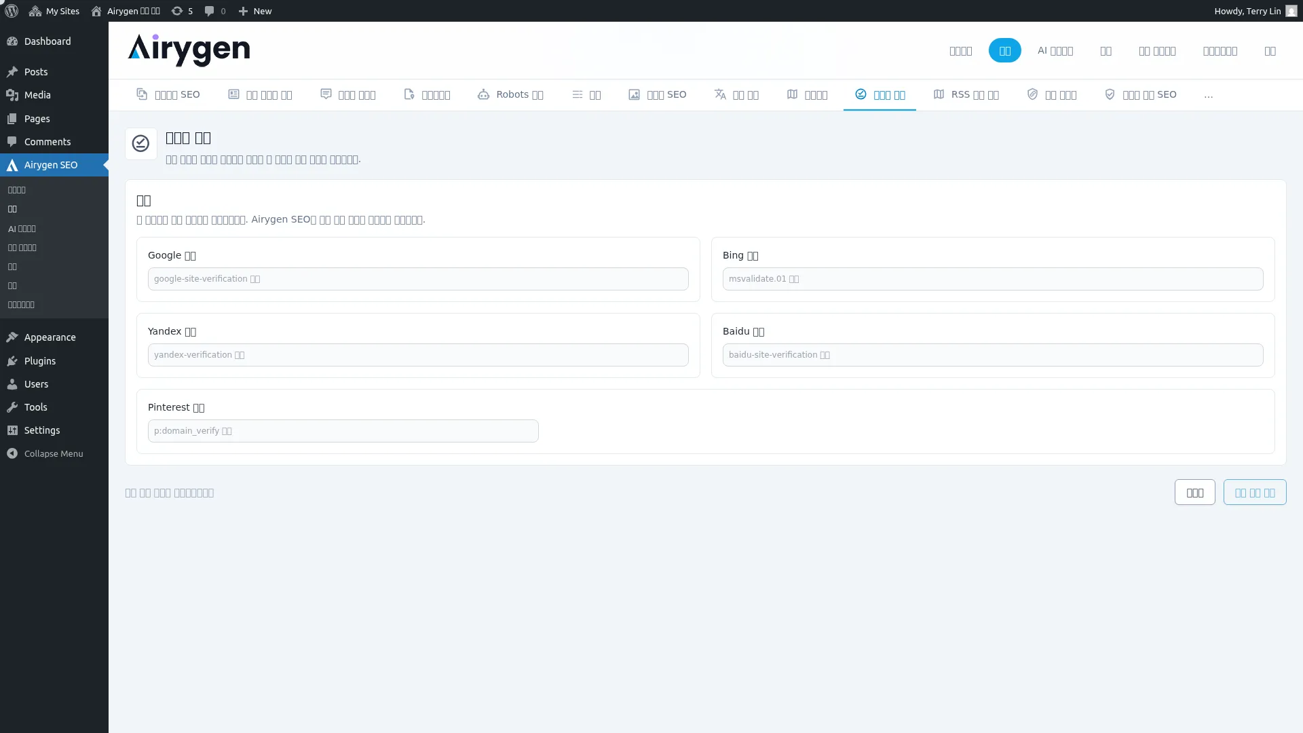Show more tabs via the ellipsis
1303x733 pixels.
coord(1209,95)
